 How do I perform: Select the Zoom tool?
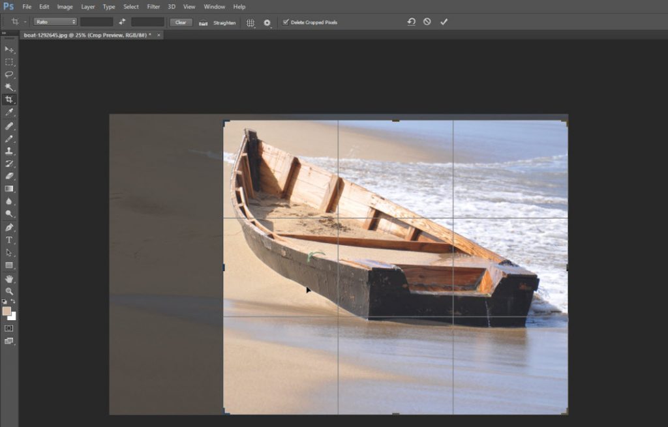coord(9,291)
